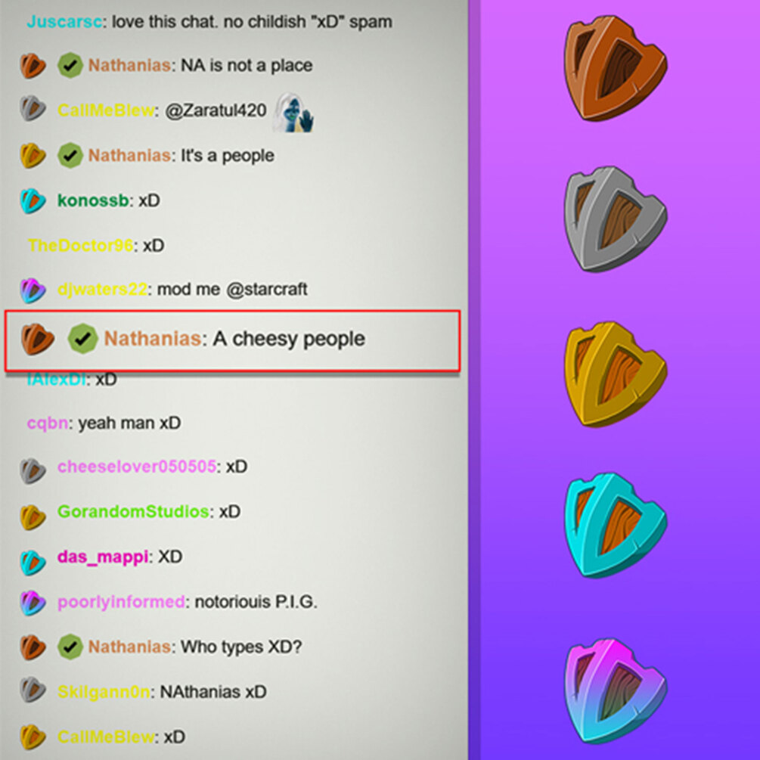Screen dimensions: 760x760
Task: Open the poorlyinformed user profile
Action: 121,601
